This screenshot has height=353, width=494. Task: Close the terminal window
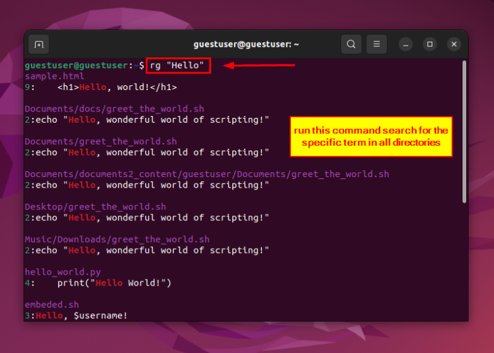[454, 44]
